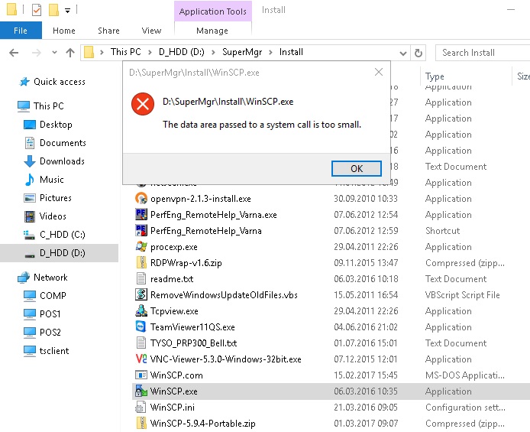Select the VNC-Viewer-5.3.0-Windows-32bit.exe icon
530x432 pixels.
[141, 359]
